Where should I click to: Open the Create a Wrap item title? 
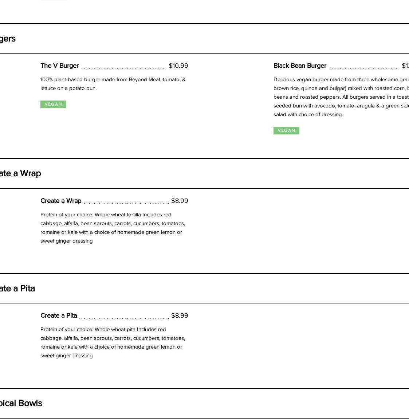click(x=61, y=201)
